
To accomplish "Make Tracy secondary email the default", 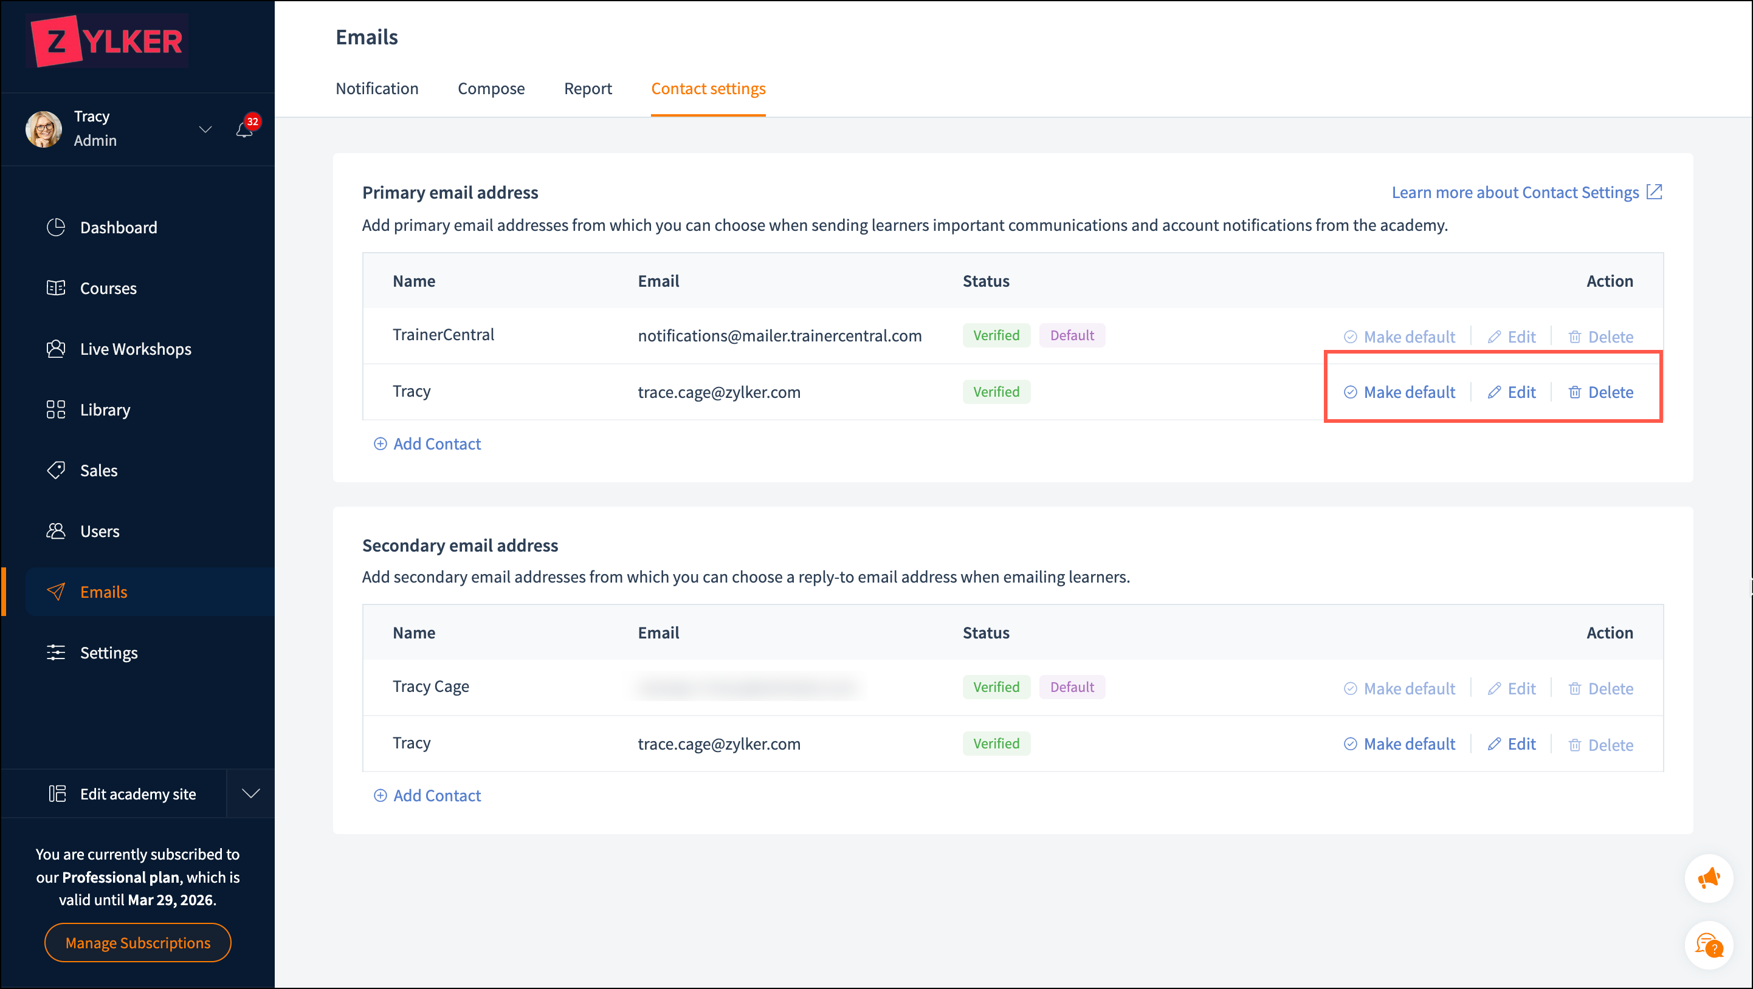I will coord(1400,744).
